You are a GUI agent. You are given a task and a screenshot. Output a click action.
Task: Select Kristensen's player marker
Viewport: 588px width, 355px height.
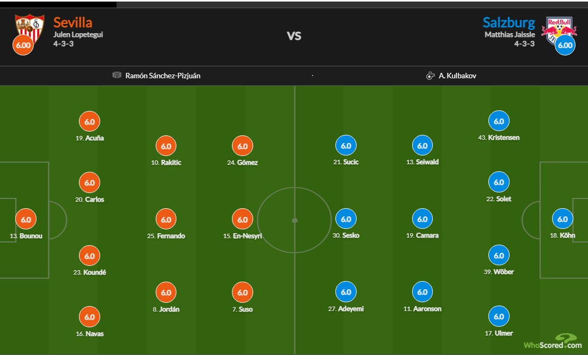499,121
